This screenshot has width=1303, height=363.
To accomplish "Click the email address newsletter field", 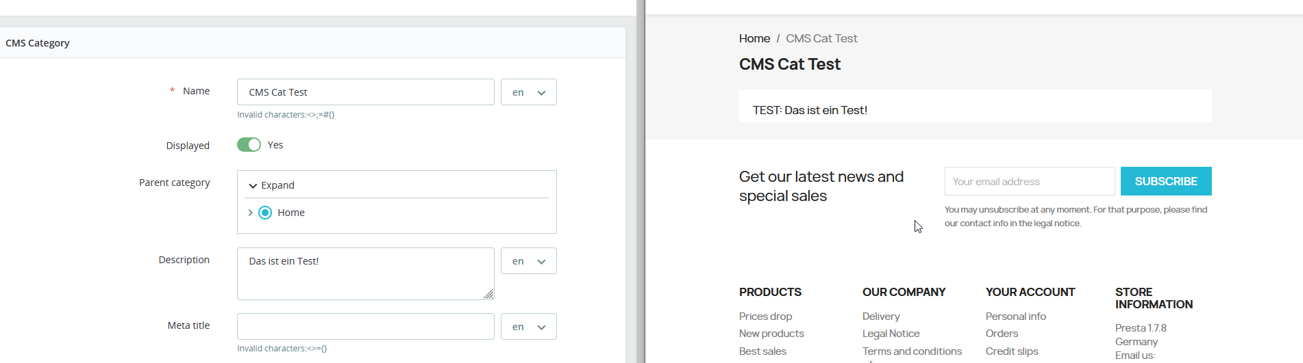I will pyautogui.click(x=1029, y=182).
